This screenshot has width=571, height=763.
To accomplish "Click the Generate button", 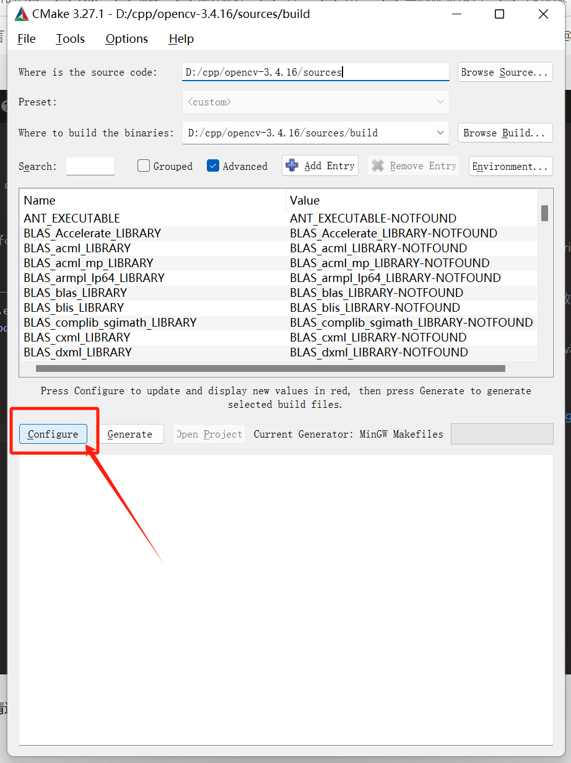I will 129,434.
